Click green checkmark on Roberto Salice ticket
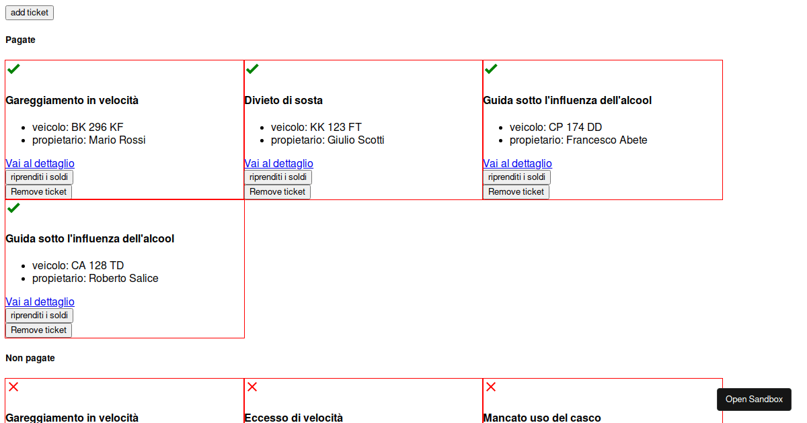This screenshot has width=807, height=423. point(13,207)
